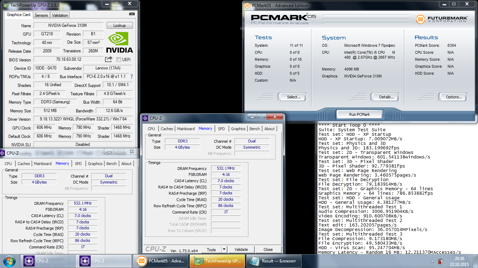Image resolution: width=478 pixels, height=268 pixels.
Task: Open About tab in background CPU-Z window
Action: pyautogui.click(x=126, y=164)
